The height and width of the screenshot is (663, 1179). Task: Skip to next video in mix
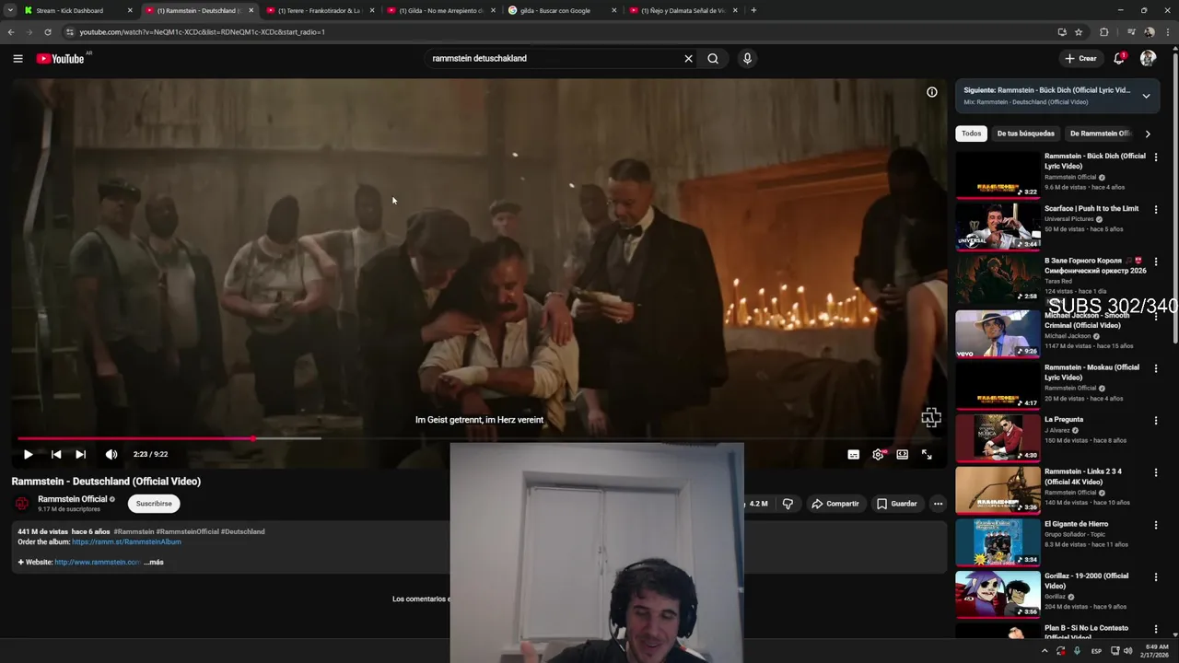[x=80, y=454]
